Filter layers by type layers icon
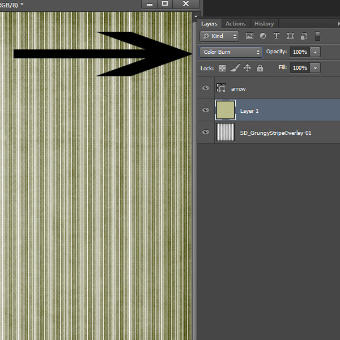 (277, 36)
